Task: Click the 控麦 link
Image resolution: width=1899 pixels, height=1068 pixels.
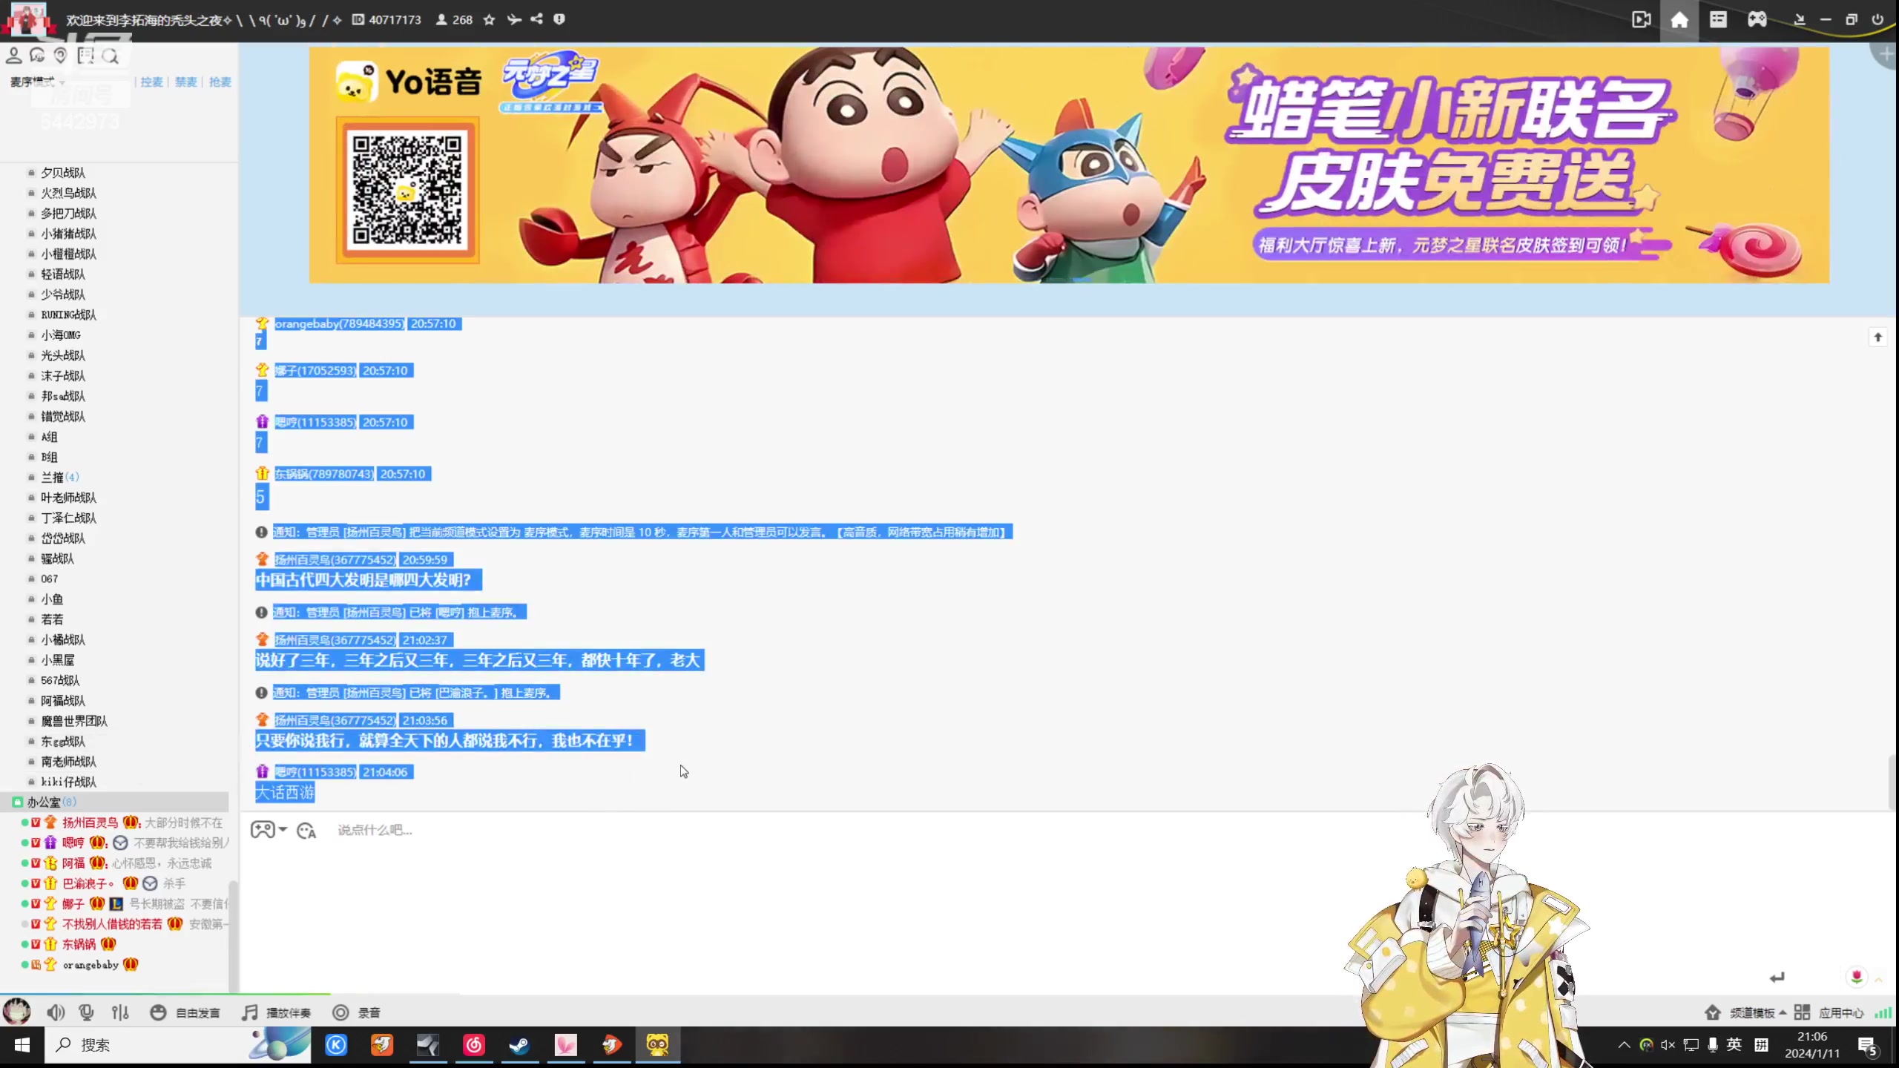Action: 151,82
